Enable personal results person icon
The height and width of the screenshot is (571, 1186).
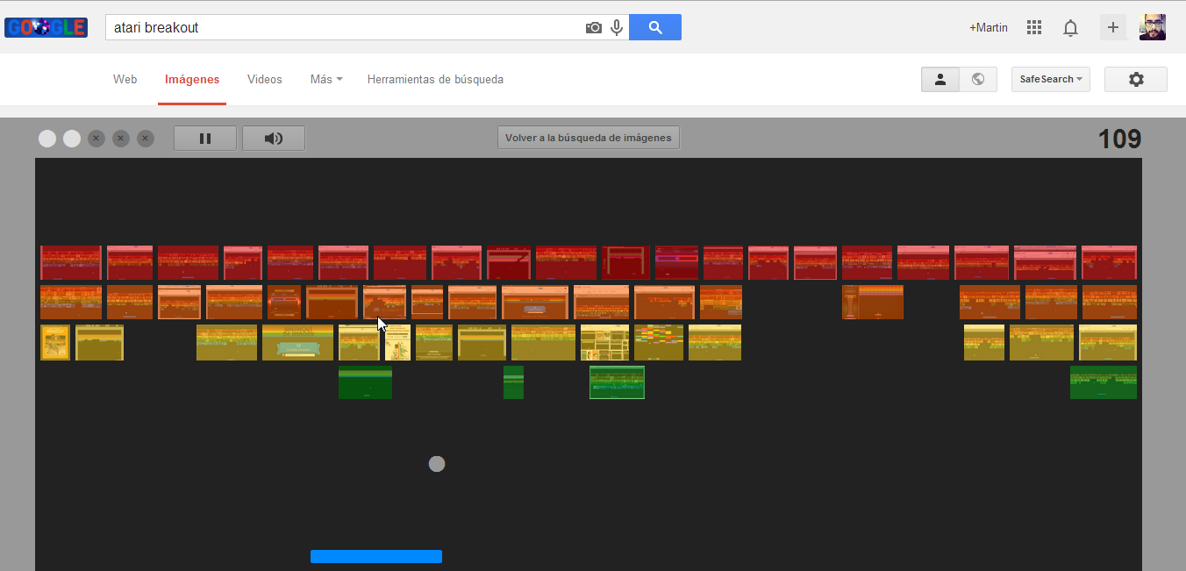click(x=940, y=79)
